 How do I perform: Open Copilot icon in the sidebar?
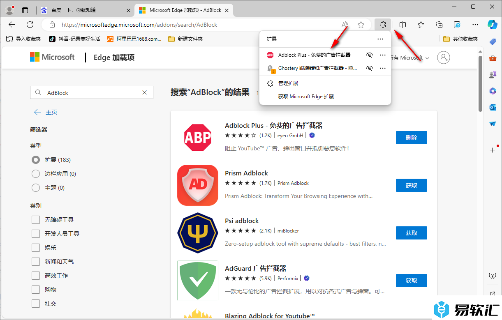coord(493,25)
